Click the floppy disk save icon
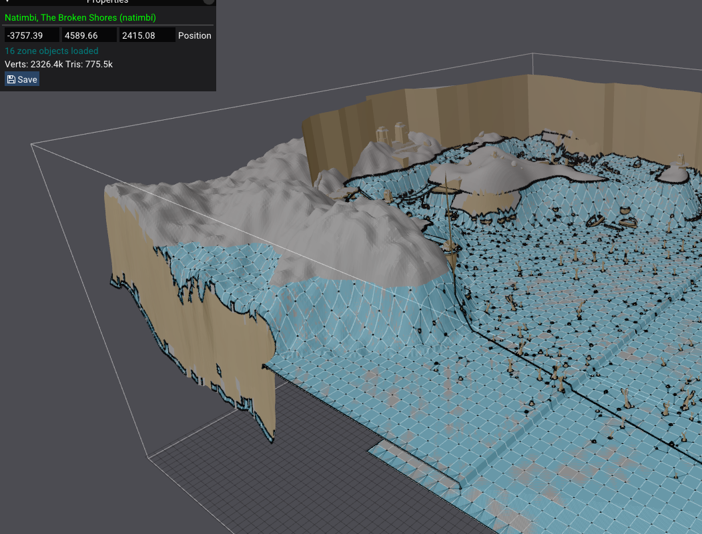702x534 pixels. click(x=11, y=79)
